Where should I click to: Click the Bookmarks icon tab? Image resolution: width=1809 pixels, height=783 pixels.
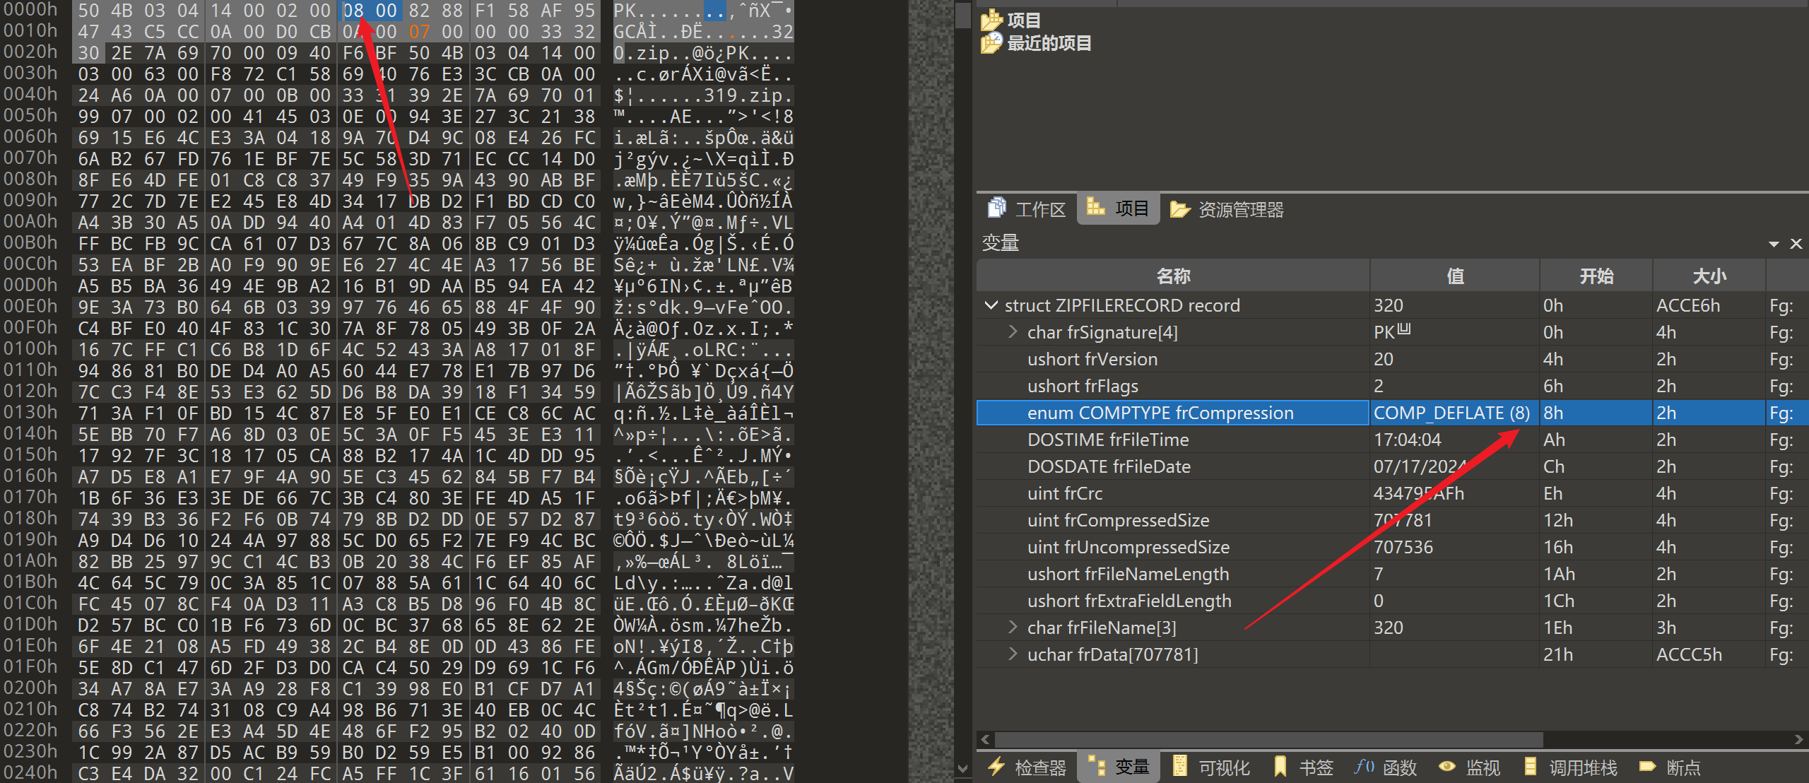(x=1280, y=767)
